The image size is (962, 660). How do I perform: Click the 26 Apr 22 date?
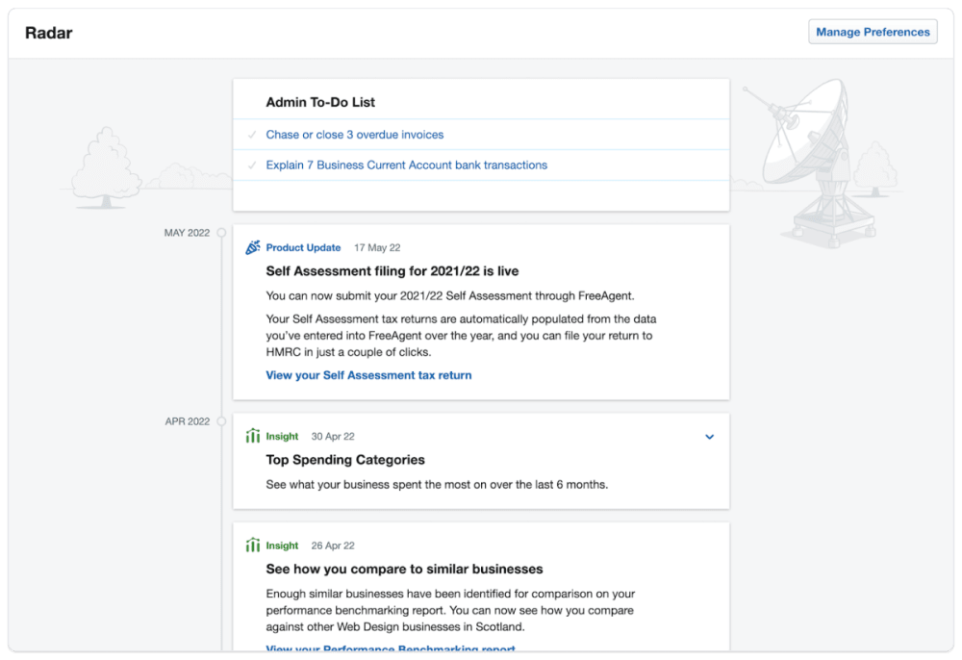(333, 546)
